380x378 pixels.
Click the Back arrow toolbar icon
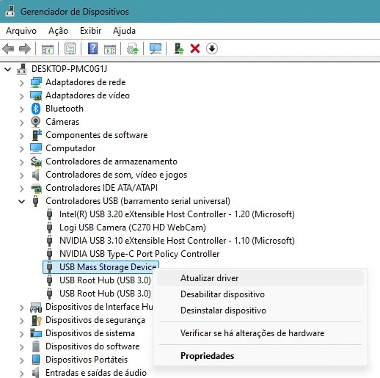pos(8,48)
